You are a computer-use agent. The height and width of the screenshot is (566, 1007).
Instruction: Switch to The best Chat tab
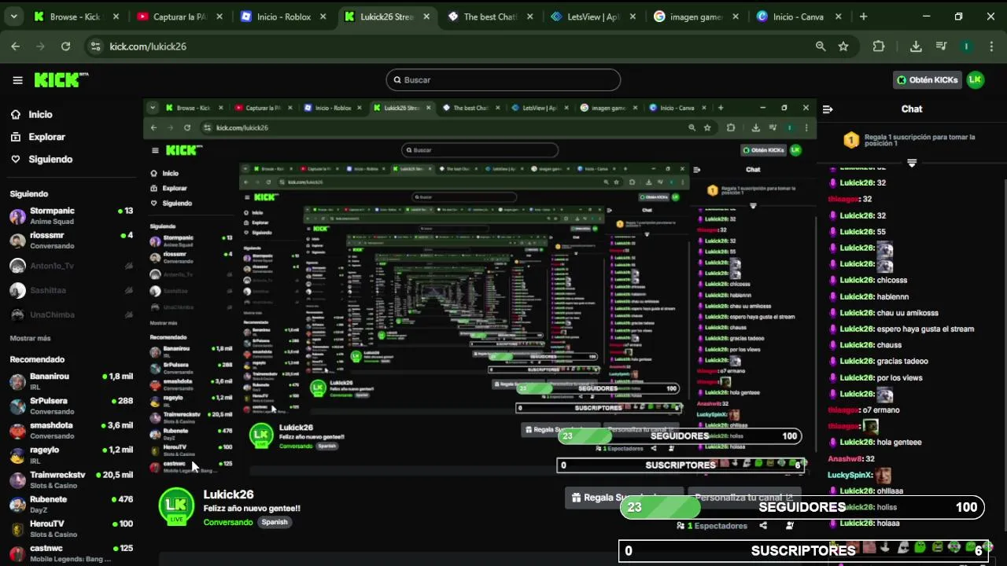pyautogui.click(x=491, y=17)
